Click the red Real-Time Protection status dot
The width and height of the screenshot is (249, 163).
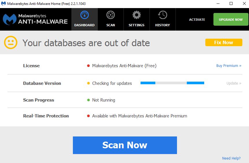click(88, 116)
